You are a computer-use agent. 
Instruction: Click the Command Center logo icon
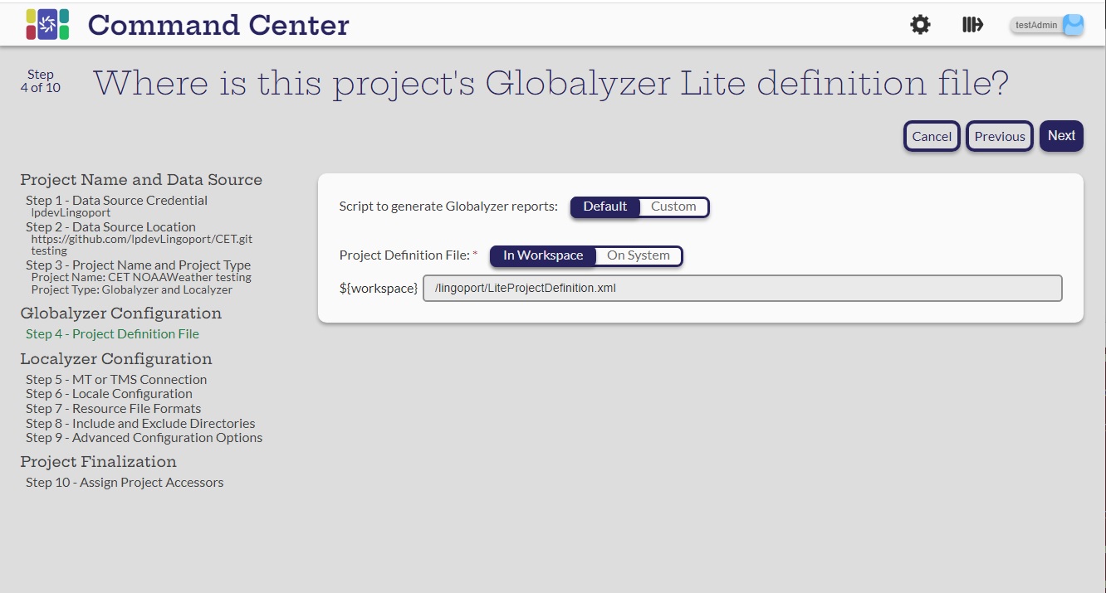tap(47, 25)
